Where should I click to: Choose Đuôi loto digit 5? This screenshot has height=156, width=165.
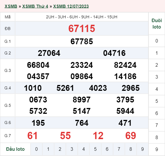[157, 101]
